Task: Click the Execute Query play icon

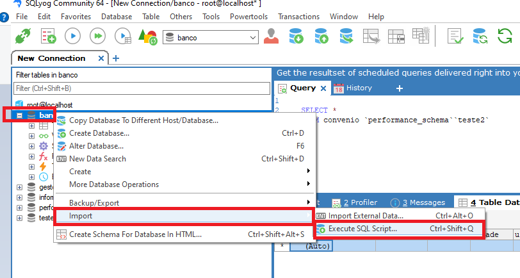Action: tap(72, 37)
